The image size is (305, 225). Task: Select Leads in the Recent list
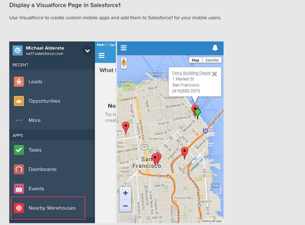(x=52, y=82)
